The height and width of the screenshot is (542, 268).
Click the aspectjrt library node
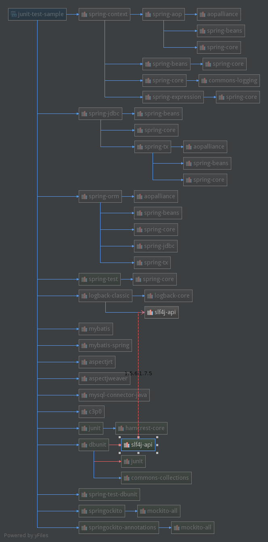(97, 362)
